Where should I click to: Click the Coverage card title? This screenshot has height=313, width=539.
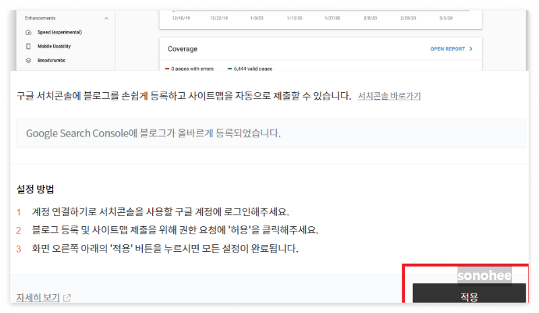pos(183,48)
